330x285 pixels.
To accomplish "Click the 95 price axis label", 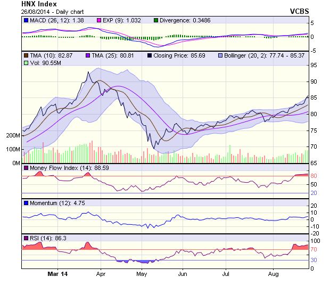I will click(314, 65).
